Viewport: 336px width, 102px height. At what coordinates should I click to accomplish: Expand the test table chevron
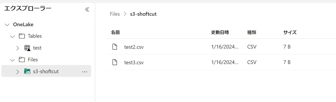point(18,48)
